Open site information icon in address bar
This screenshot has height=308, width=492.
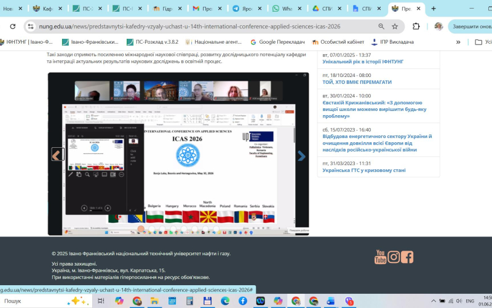click(x=31, y=26)
